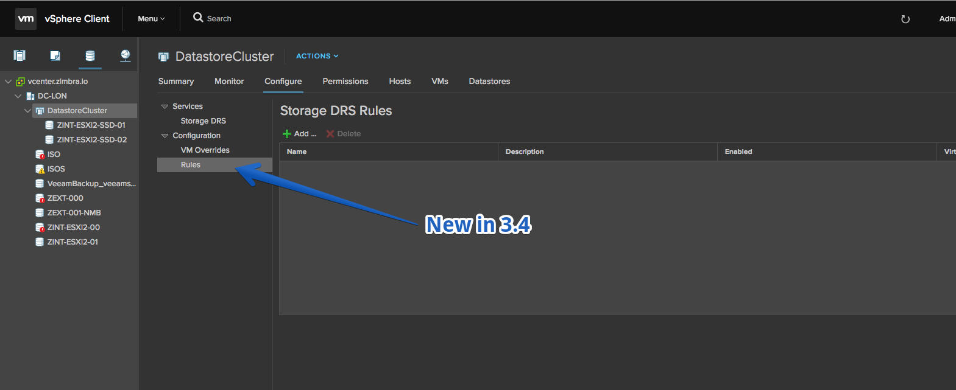Screen dimensions: 956x390
Task: Select ZEXT-000 datastore label
Action: tap(65, 198)
